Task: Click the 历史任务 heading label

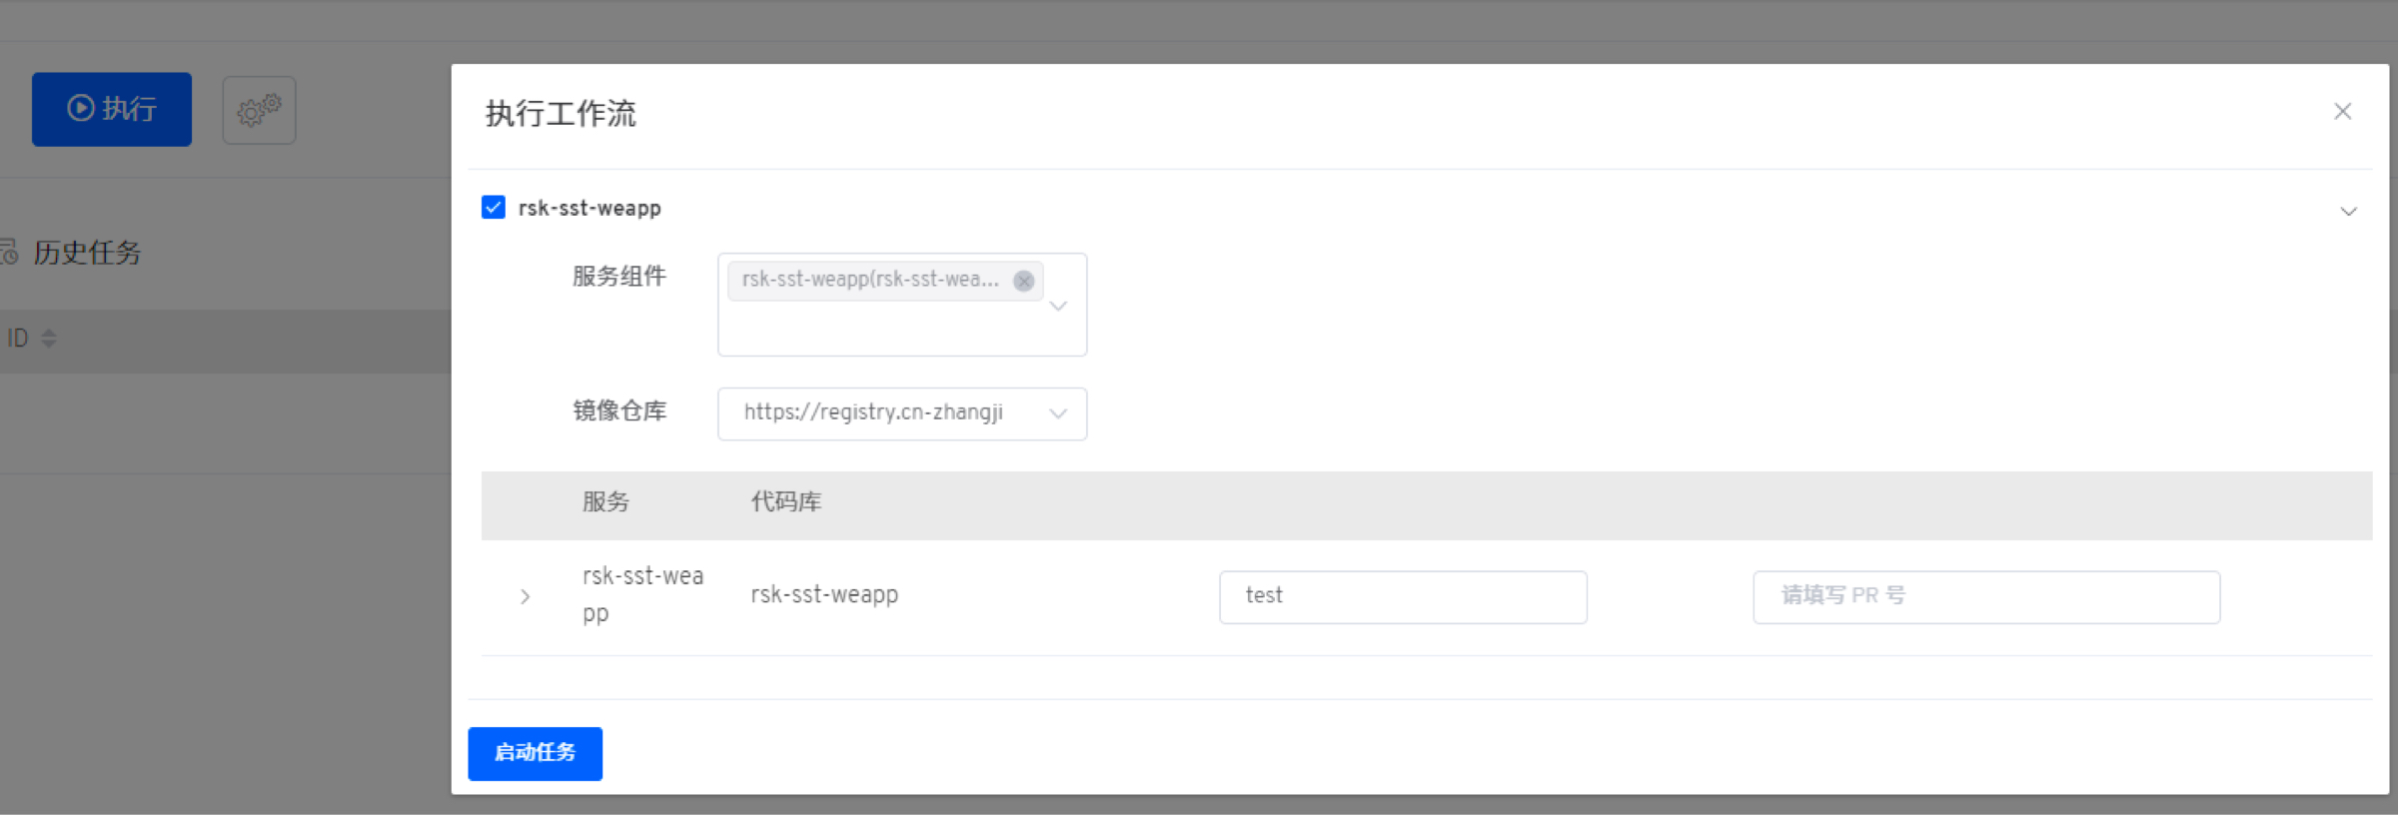Action: point(87,253)
